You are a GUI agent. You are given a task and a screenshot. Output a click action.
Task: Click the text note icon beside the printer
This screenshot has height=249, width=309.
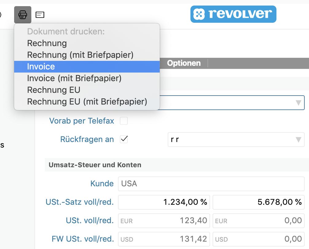tap(40, 14)
